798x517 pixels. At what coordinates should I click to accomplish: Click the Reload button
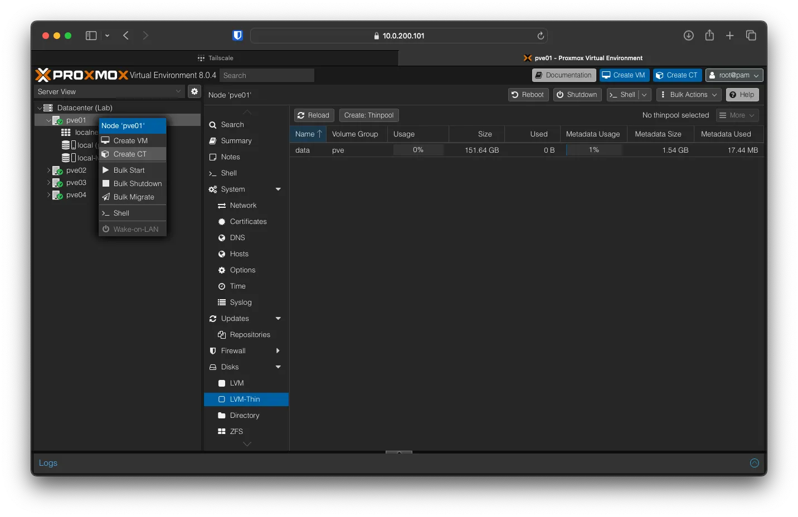point(314,115)
